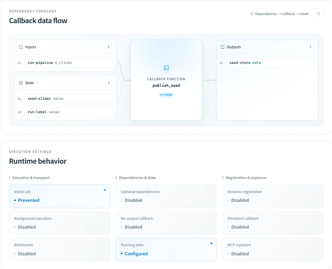Image resolution: width=332 pixels, height=269 pixels.
Task: Click the Prevented status text
Action: tap(29, 200)
